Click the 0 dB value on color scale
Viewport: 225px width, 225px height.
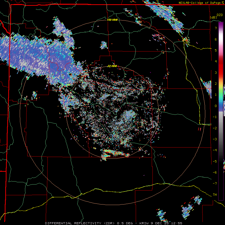216,106
